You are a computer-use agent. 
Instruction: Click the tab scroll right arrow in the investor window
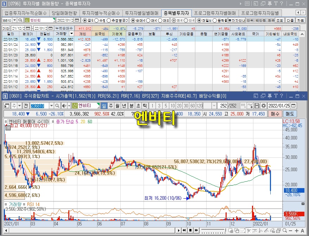tap(303, 13)
